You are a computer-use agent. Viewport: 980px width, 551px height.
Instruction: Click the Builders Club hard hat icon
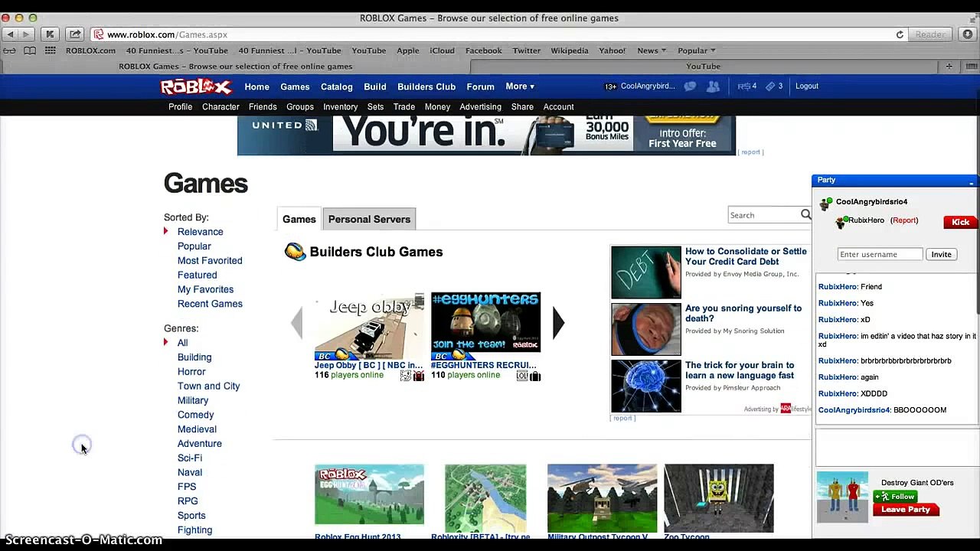[295, 252]
